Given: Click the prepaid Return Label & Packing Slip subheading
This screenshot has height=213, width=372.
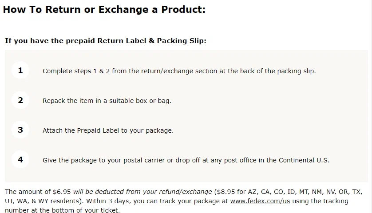Looking at the screenshot, I should pos(106,41).
